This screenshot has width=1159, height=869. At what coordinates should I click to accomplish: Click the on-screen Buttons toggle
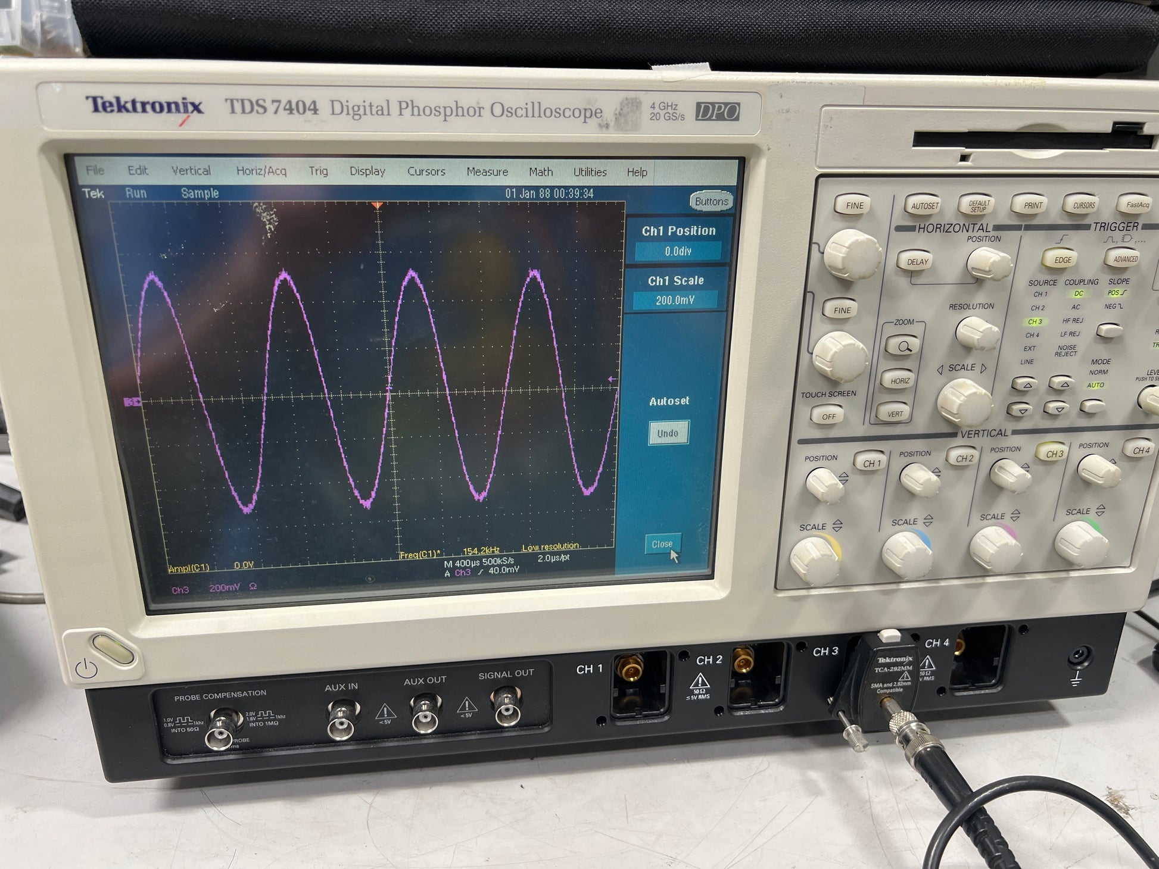tap(711, 201)
